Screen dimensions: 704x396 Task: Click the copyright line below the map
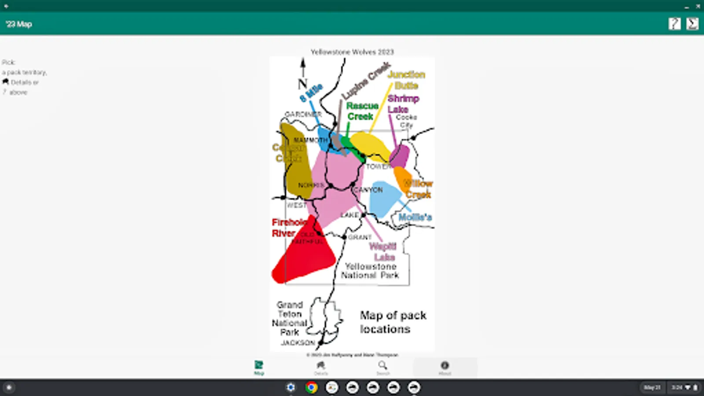coord(352,355)
